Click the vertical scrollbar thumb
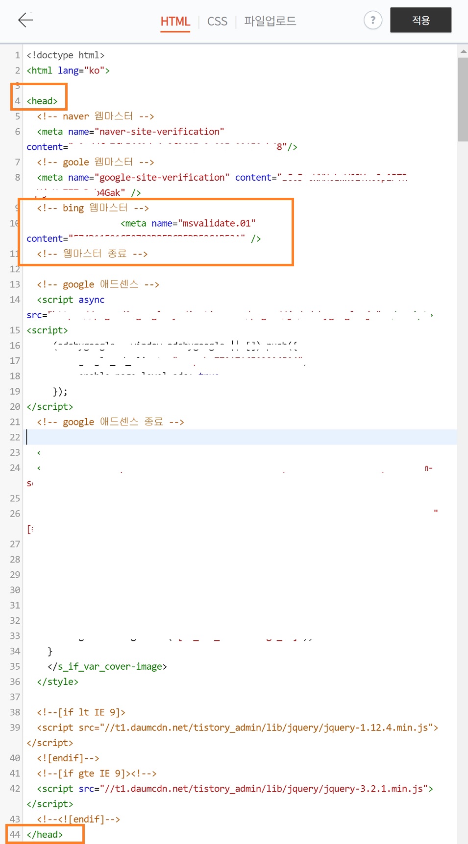The image size is (468, 844). click(463, 99)
